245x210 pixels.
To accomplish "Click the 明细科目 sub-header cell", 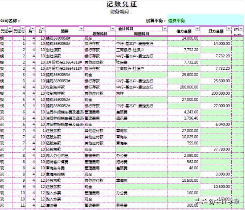I will pyautogui.click(x=142, y=34).
